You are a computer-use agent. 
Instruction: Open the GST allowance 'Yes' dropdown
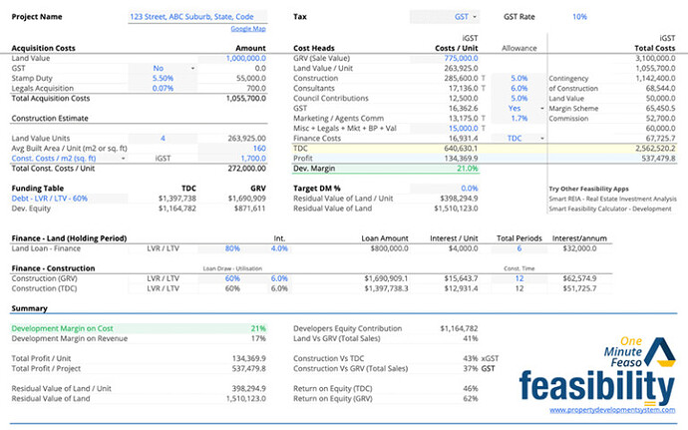541,108
